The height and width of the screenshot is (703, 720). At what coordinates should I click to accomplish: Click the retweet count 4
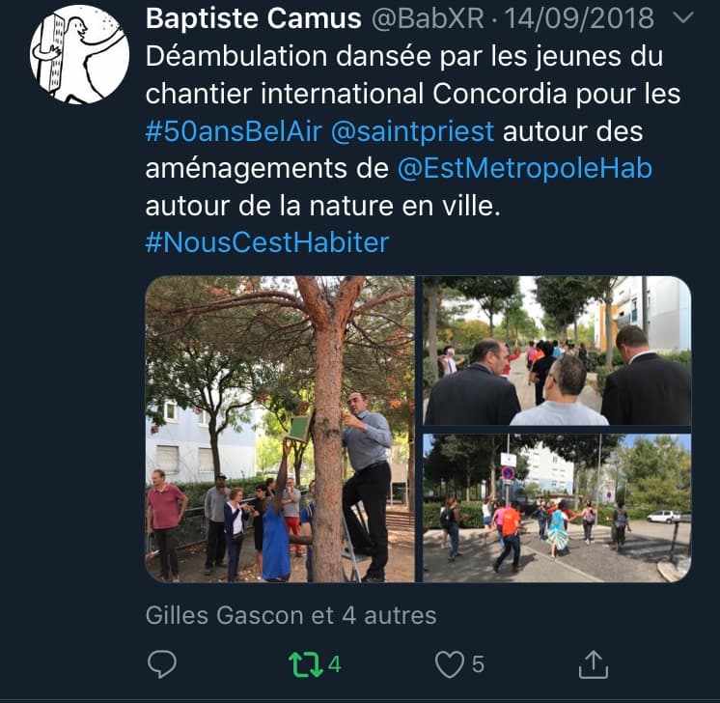point(334,665)
